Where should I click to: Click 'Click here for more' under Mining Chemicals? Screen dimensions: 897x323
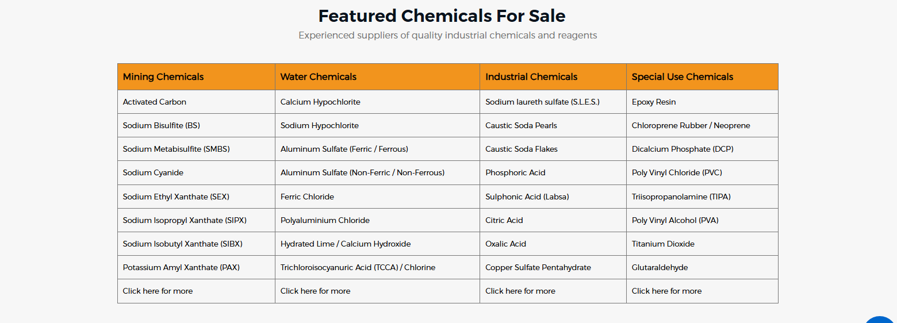pos(158,291)
